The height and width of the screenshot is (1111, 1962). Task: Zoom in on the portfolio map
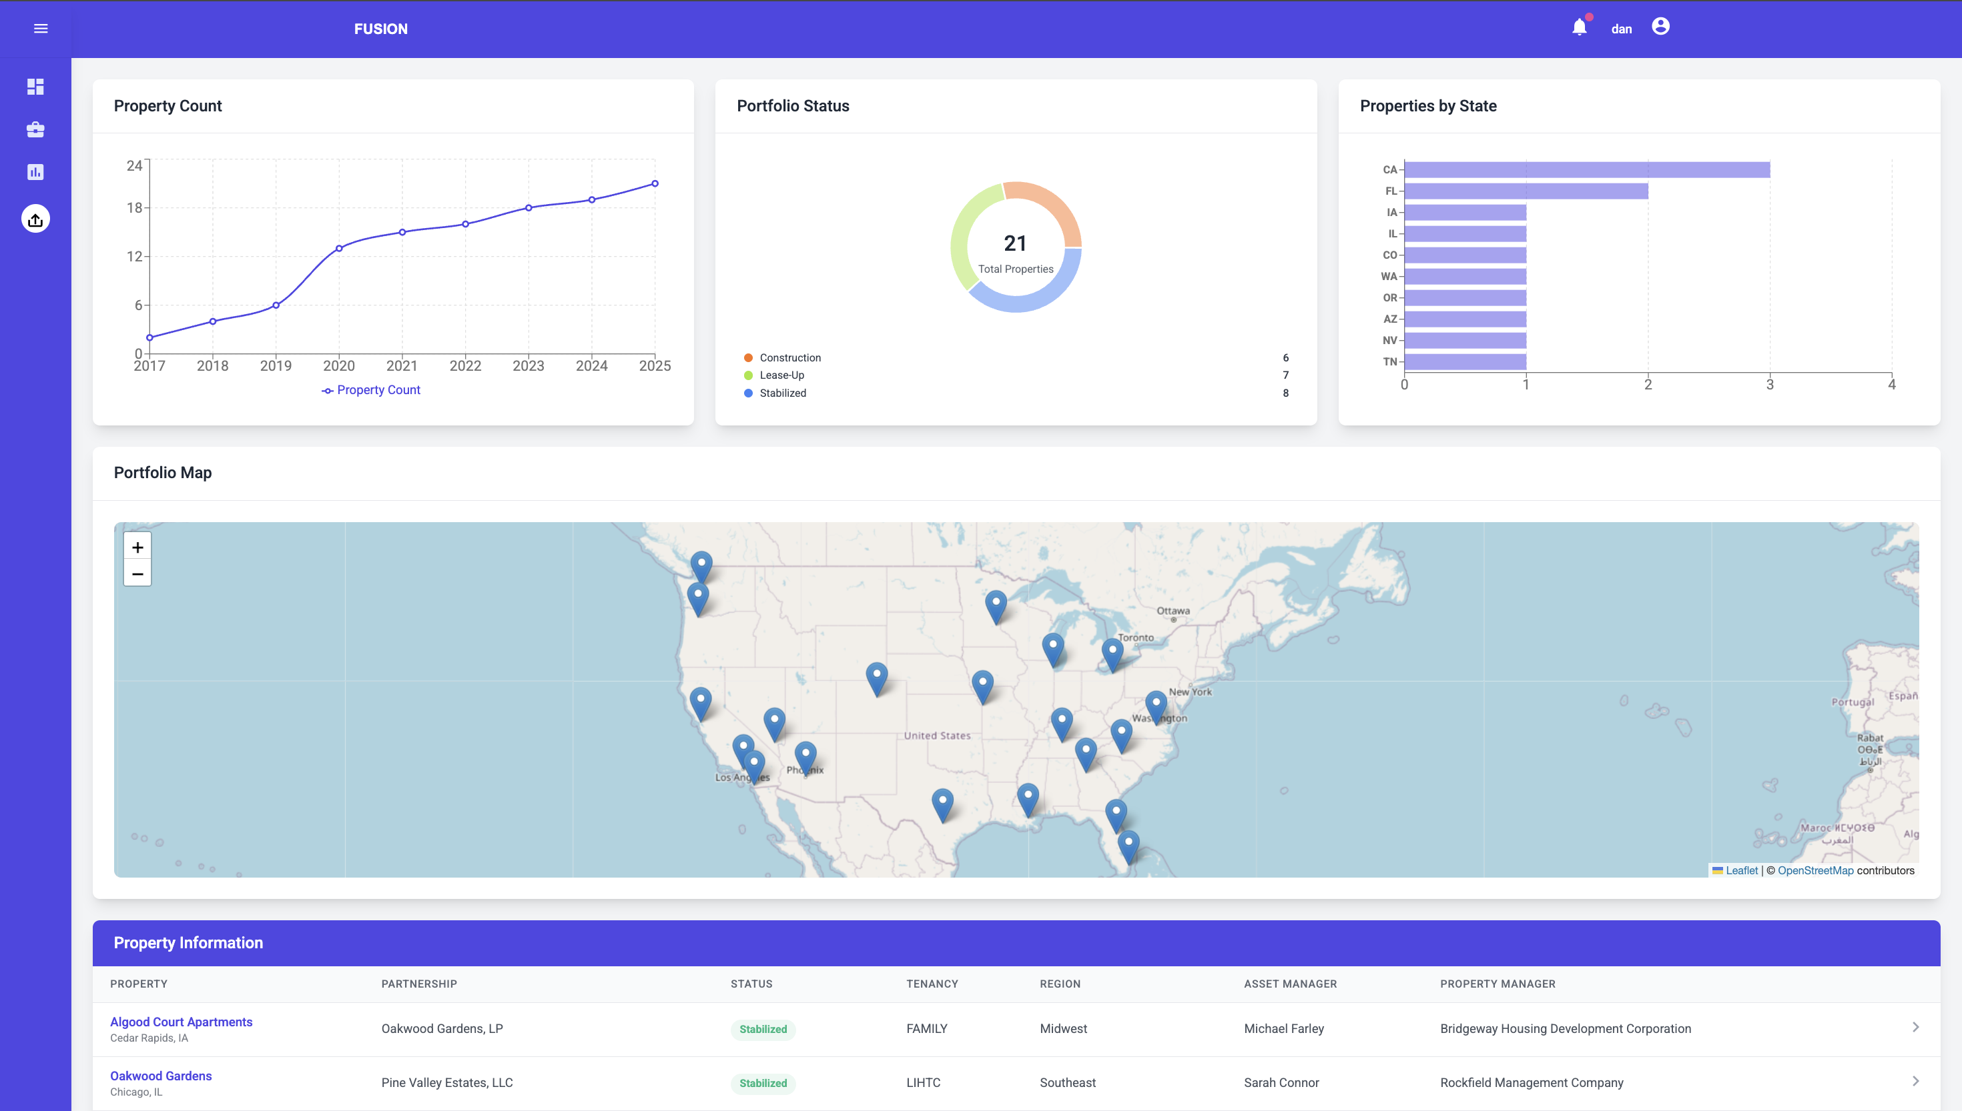[137, 547]
